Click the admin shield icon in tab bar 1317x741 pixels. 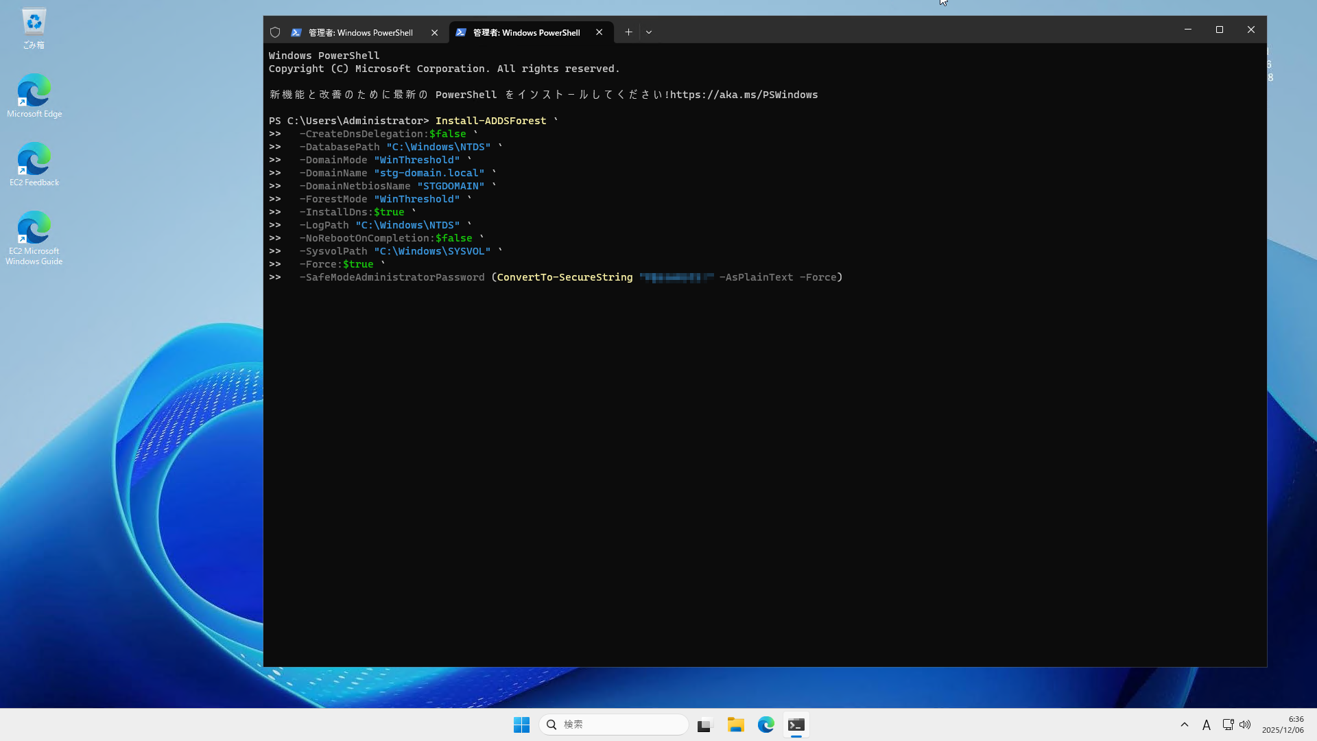coord(275,32)
